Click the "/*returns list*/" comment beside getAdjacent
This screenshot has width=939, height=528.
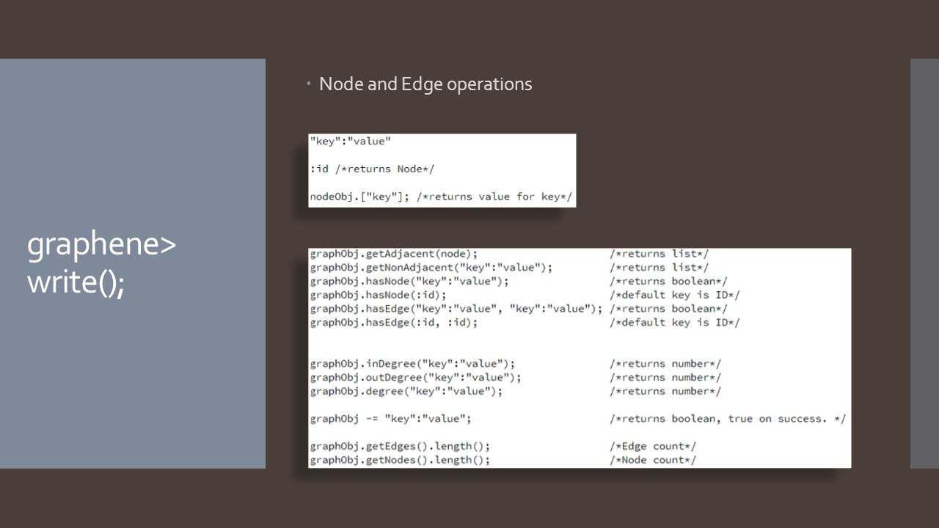(660, 254)
